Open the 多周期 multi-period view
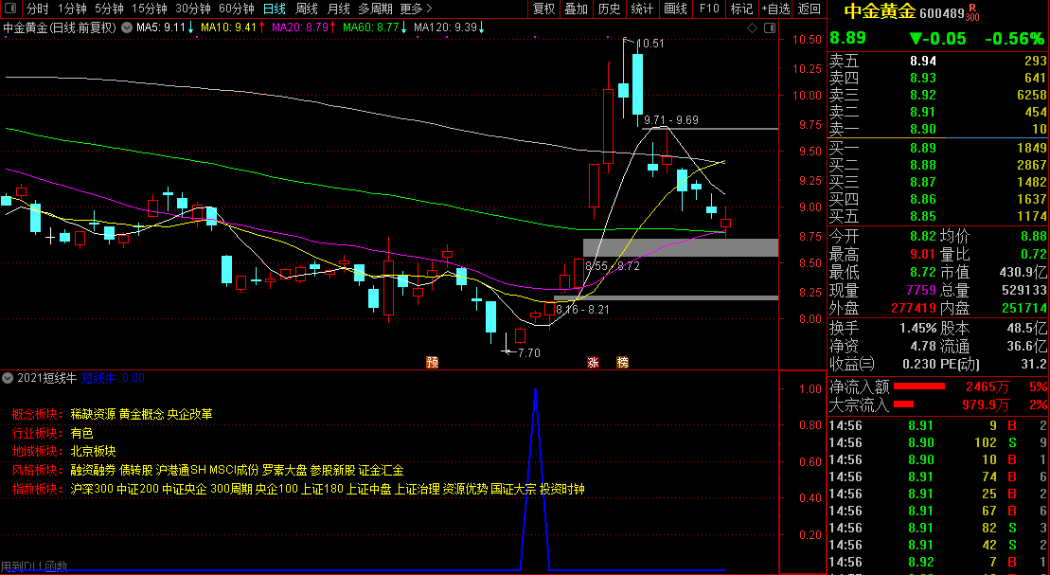Screen dimensions: 1050x575 tap(375, 9)
